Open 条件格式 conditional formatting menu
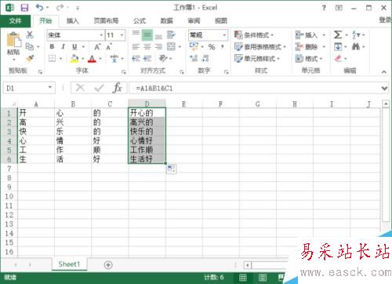 coord(254,35)
